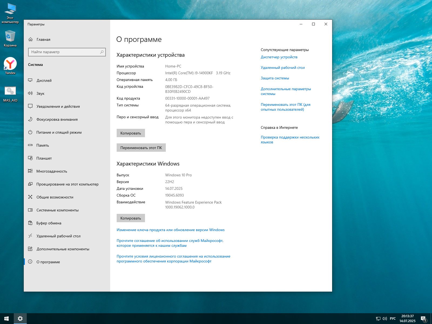This screenshot has height=324, width=432.
Task: Copy device specs with first Копировать button
Action: [131, 133]
